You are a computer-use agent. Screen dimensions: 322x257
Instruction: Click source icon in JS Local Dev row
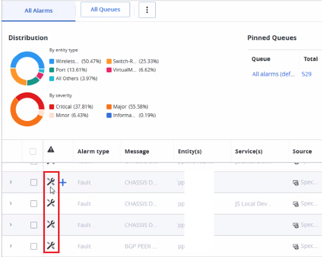pyautogui.click(x=296, y=204)
